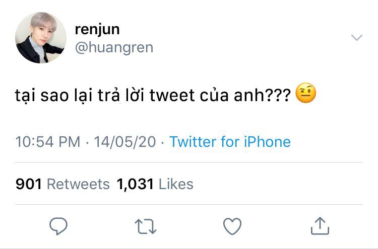The height and width of the screenshot is (249, 378).
Task: Click the word Likes label
Action: click(176, 184)
